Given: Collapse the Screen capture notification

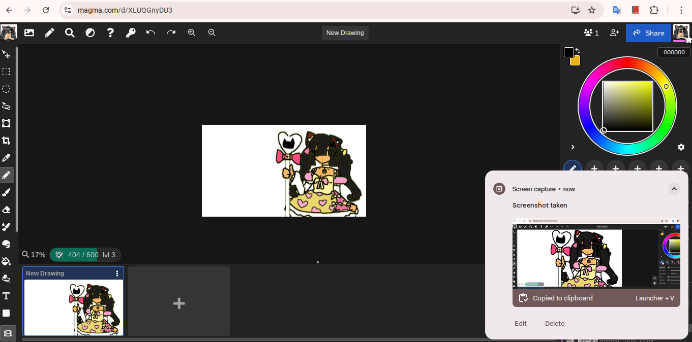Looking at the screenshot, I should pyautogui.click(x=674, y=189).
